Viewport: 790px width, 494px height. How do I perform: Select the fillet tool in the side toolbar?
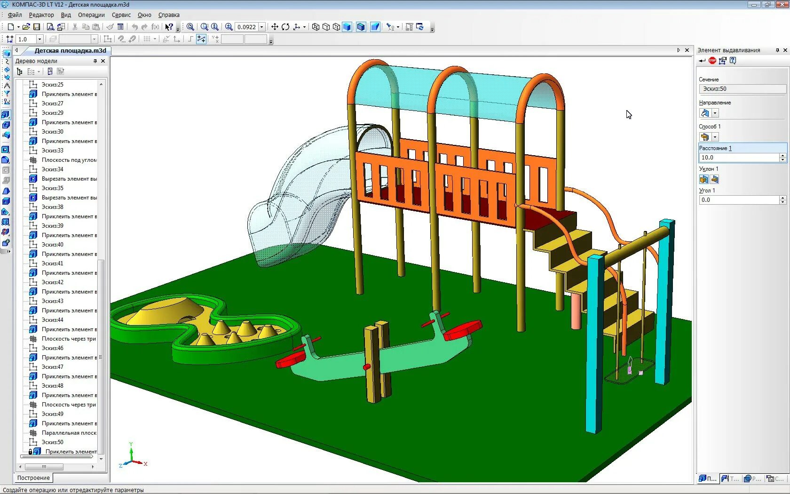(6, 160)
